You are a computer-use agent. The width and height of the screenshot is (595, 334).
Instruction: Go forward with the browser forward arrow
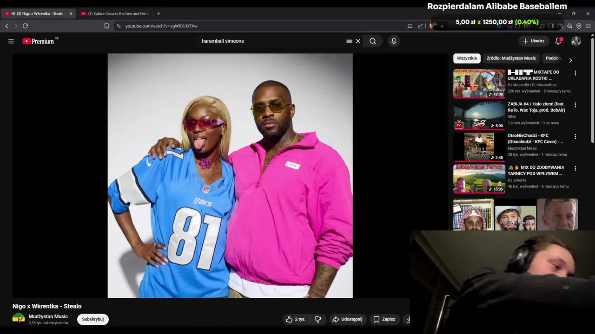click(15, 26)
